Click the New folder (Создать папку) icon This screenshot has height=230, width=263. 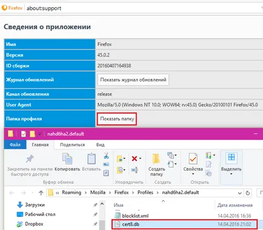pyautogui.click(x=156, y=159)
